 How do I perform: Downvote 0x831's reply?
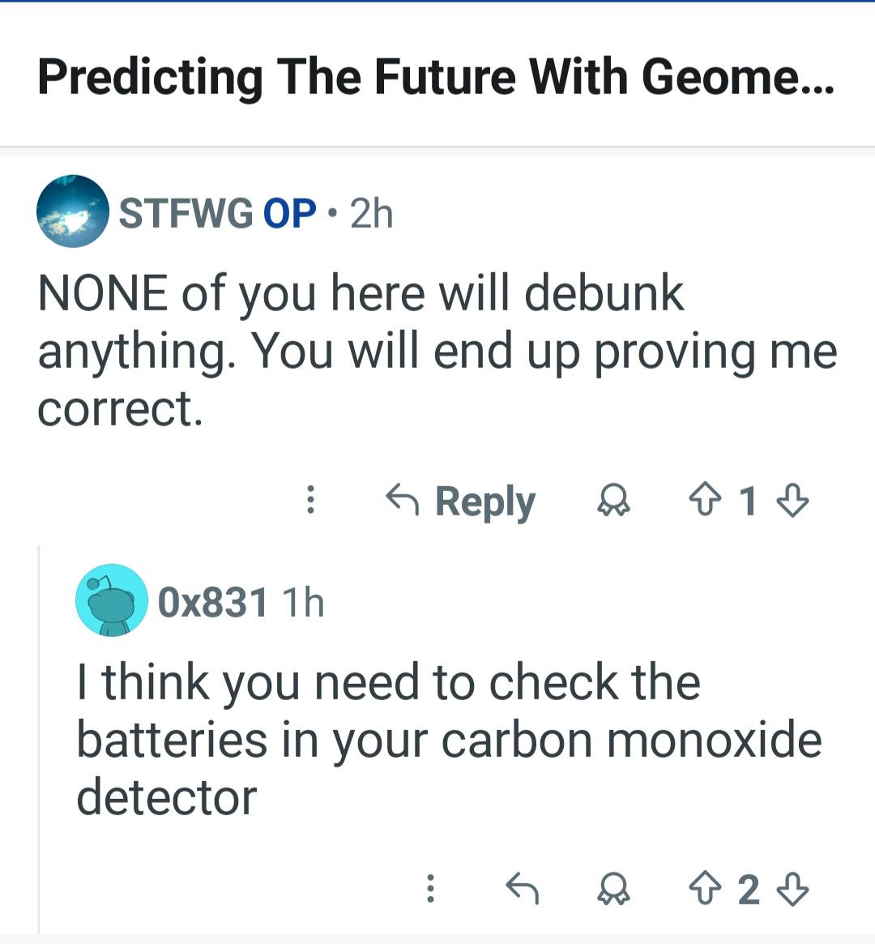tap(792, 889)
